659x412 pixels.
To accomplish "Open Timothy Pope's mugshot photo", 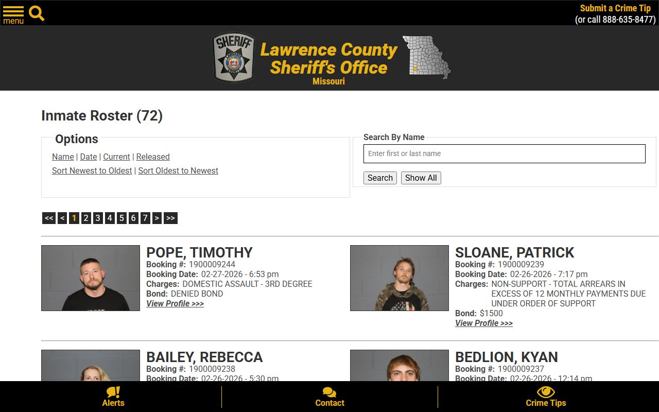I will [x=91, y=278].
